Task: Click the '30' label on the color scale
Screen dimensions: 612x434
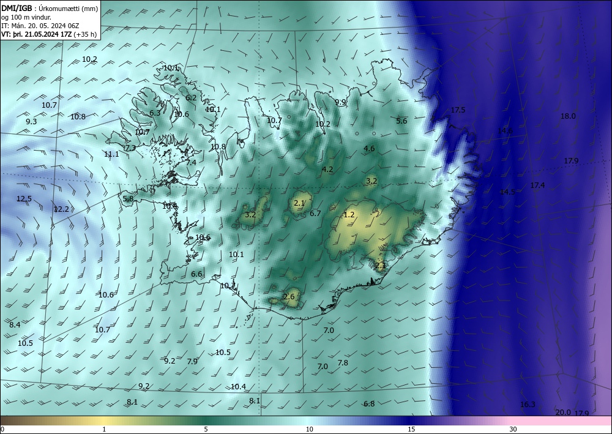Action: coord(513,430)
